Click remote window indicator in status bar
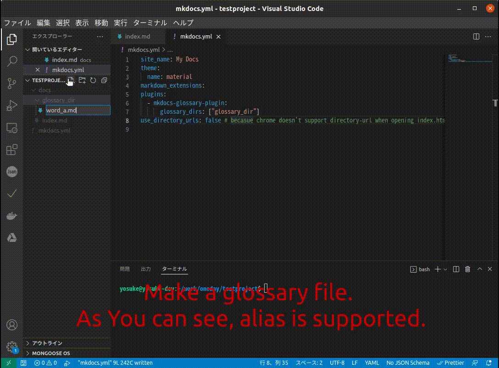Viewport: 499px width, 368px height. [9, 363]
